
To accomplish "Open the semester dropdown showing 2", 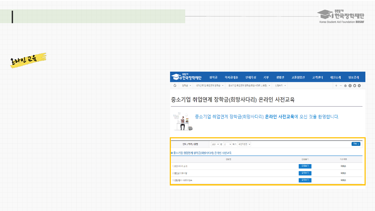I will tap(227, 144).
